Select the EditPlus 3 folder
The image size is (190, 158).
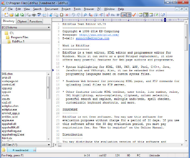[18, 42]
